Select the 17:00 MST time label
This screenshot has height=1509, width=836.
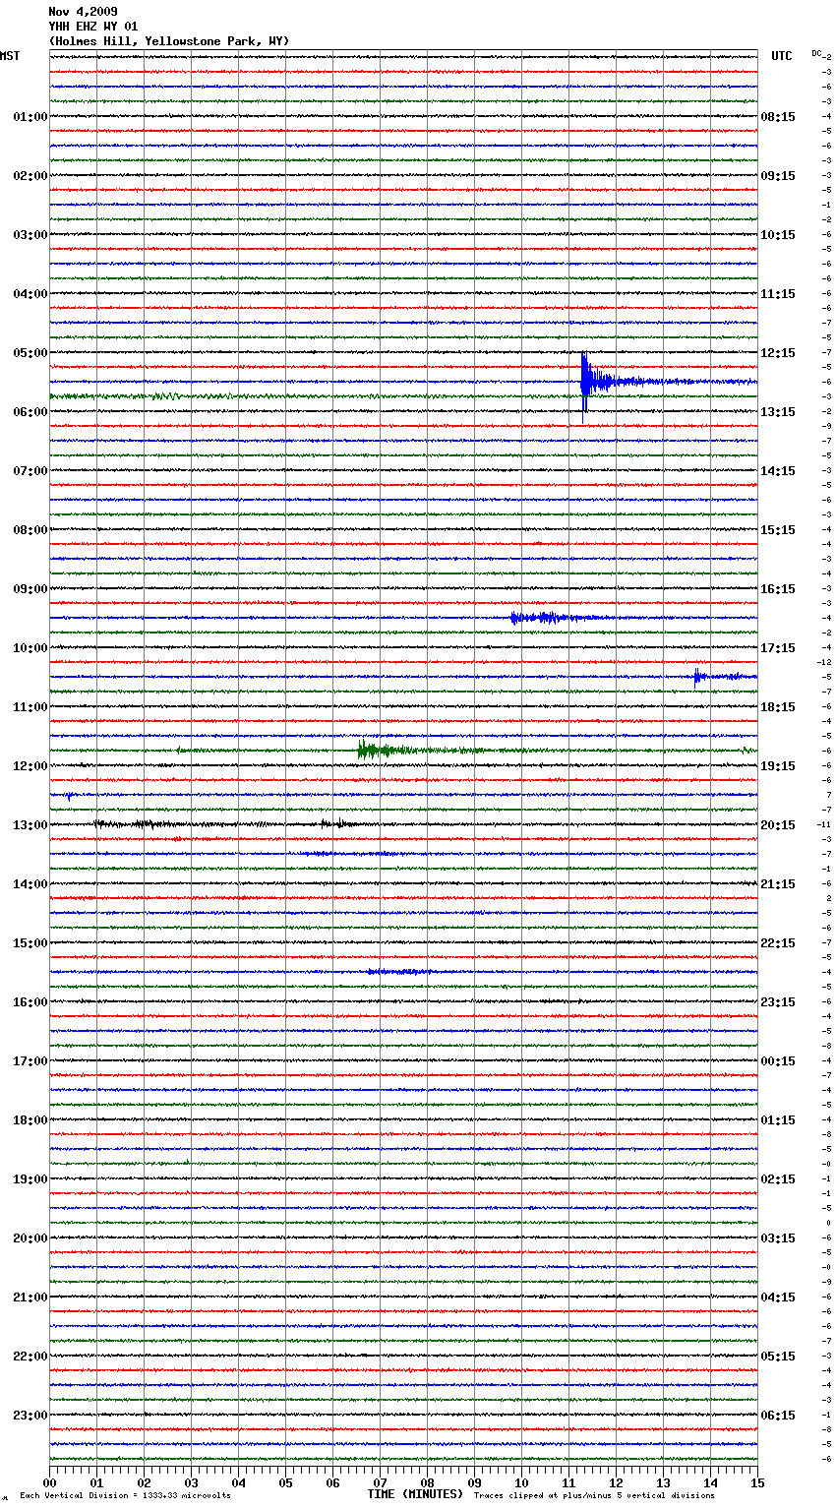[x=30, y=1061]
